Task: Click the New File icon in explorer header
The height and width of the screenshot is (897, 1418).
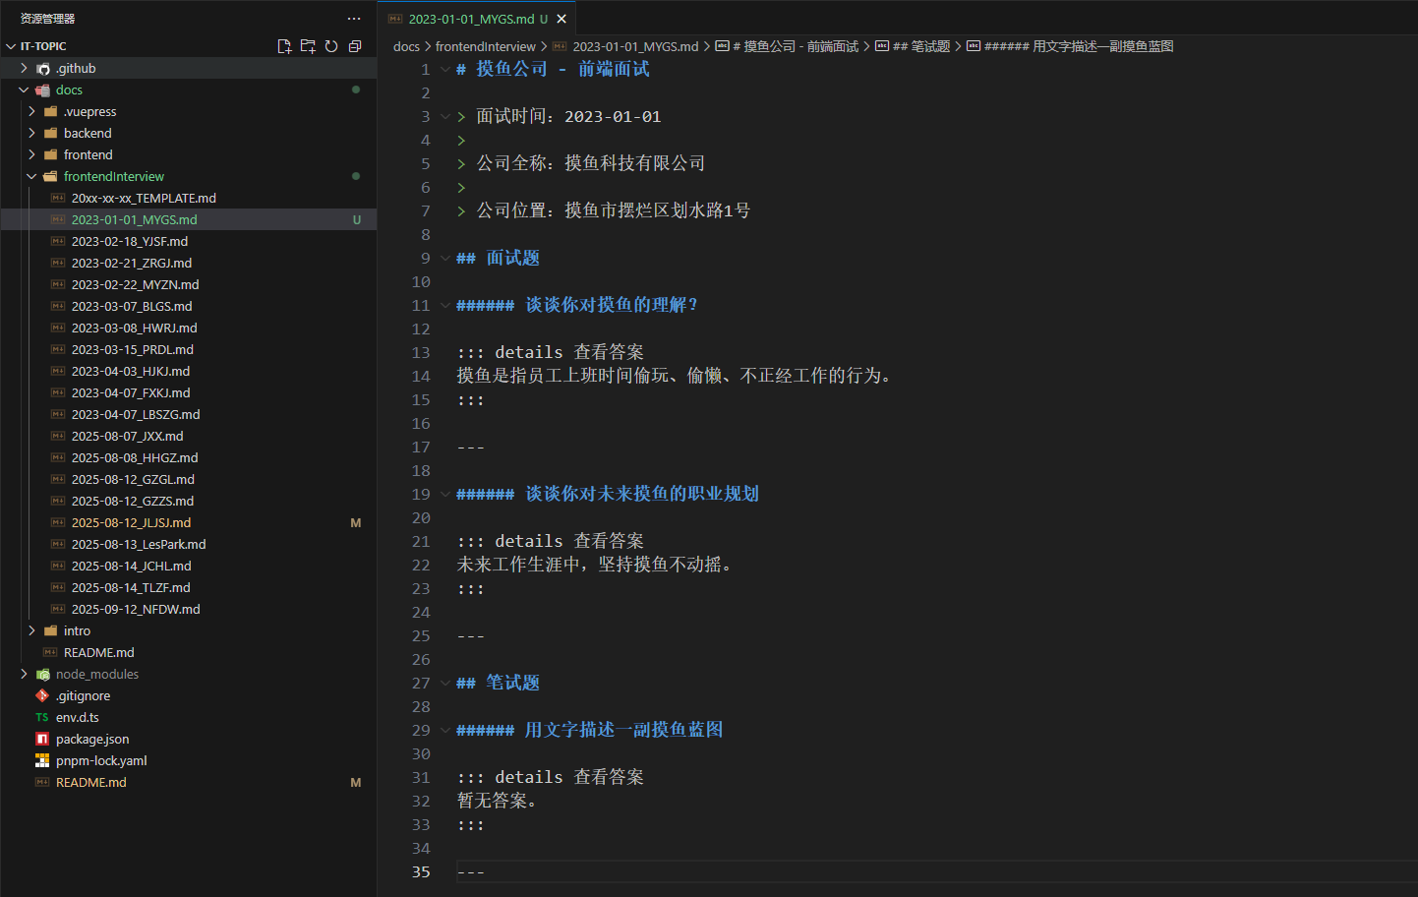Action: coord(284,46)
